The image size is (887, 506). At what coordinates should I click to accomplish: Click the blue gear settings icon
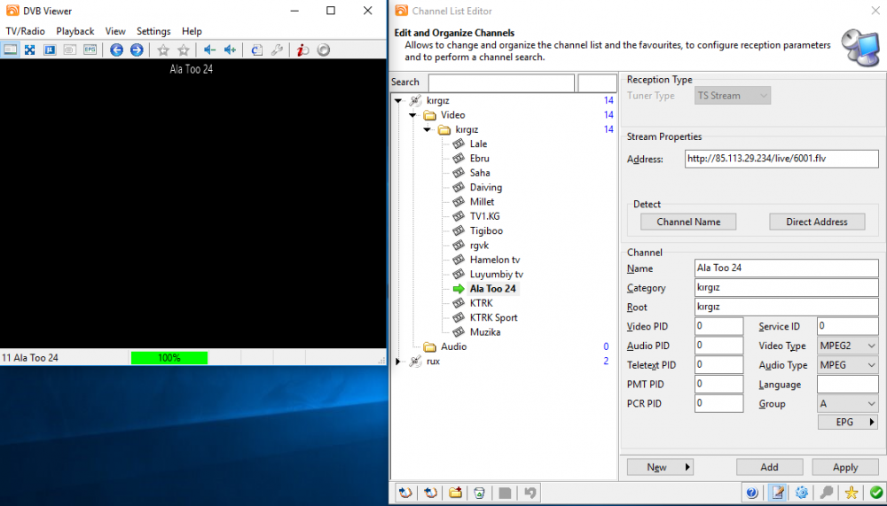(802, 493)
